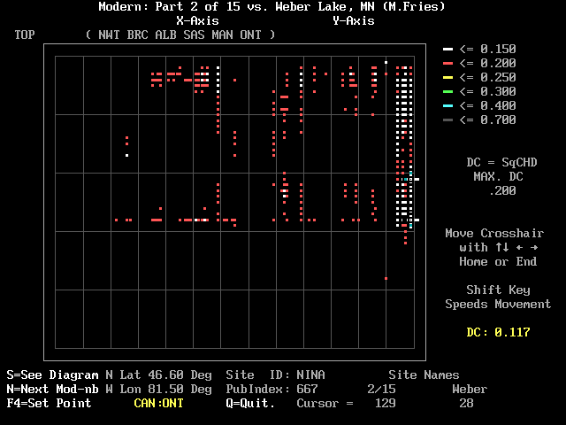Click 'SAS' in the province list

pos(194,35)
